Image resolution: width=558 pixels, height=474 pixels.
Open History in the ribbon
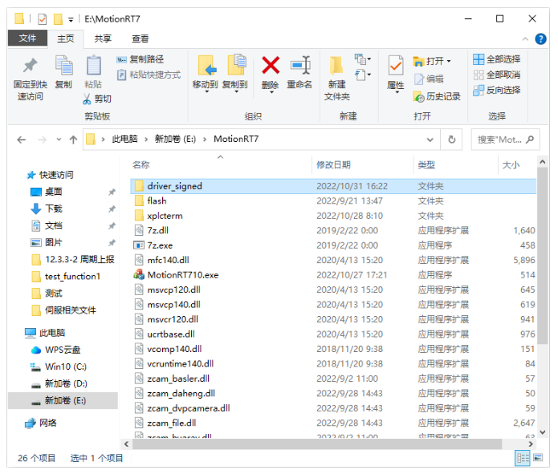coord(437,96)
